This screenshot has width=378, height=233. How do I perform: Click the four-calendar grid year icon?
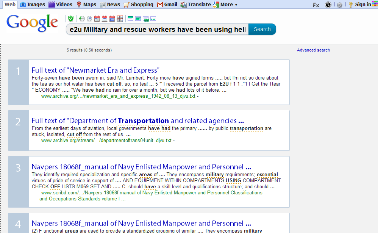pyautogui.click(x=120, y=19)
